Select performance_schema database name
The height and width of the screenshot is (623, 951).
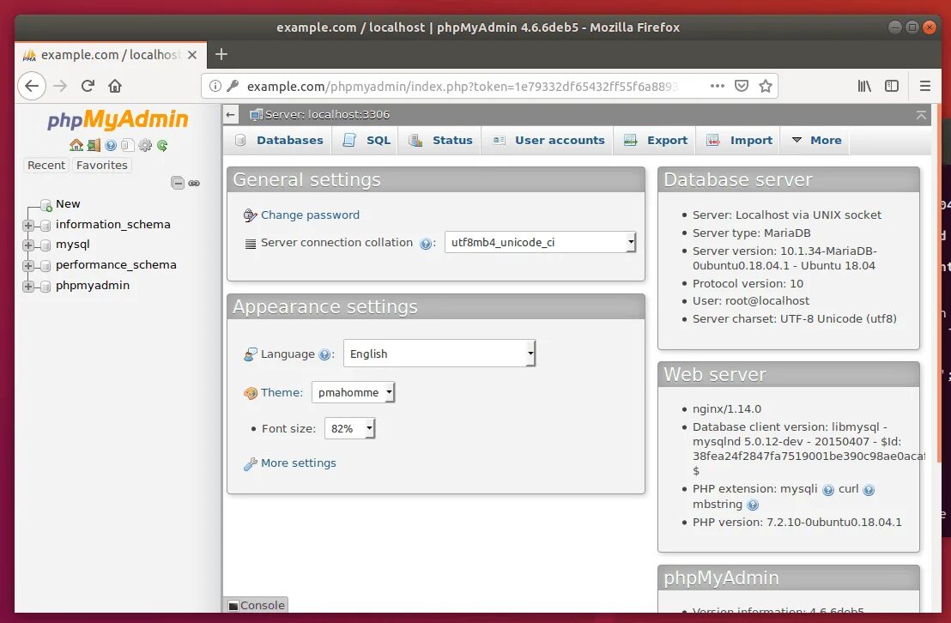(116, 265)
